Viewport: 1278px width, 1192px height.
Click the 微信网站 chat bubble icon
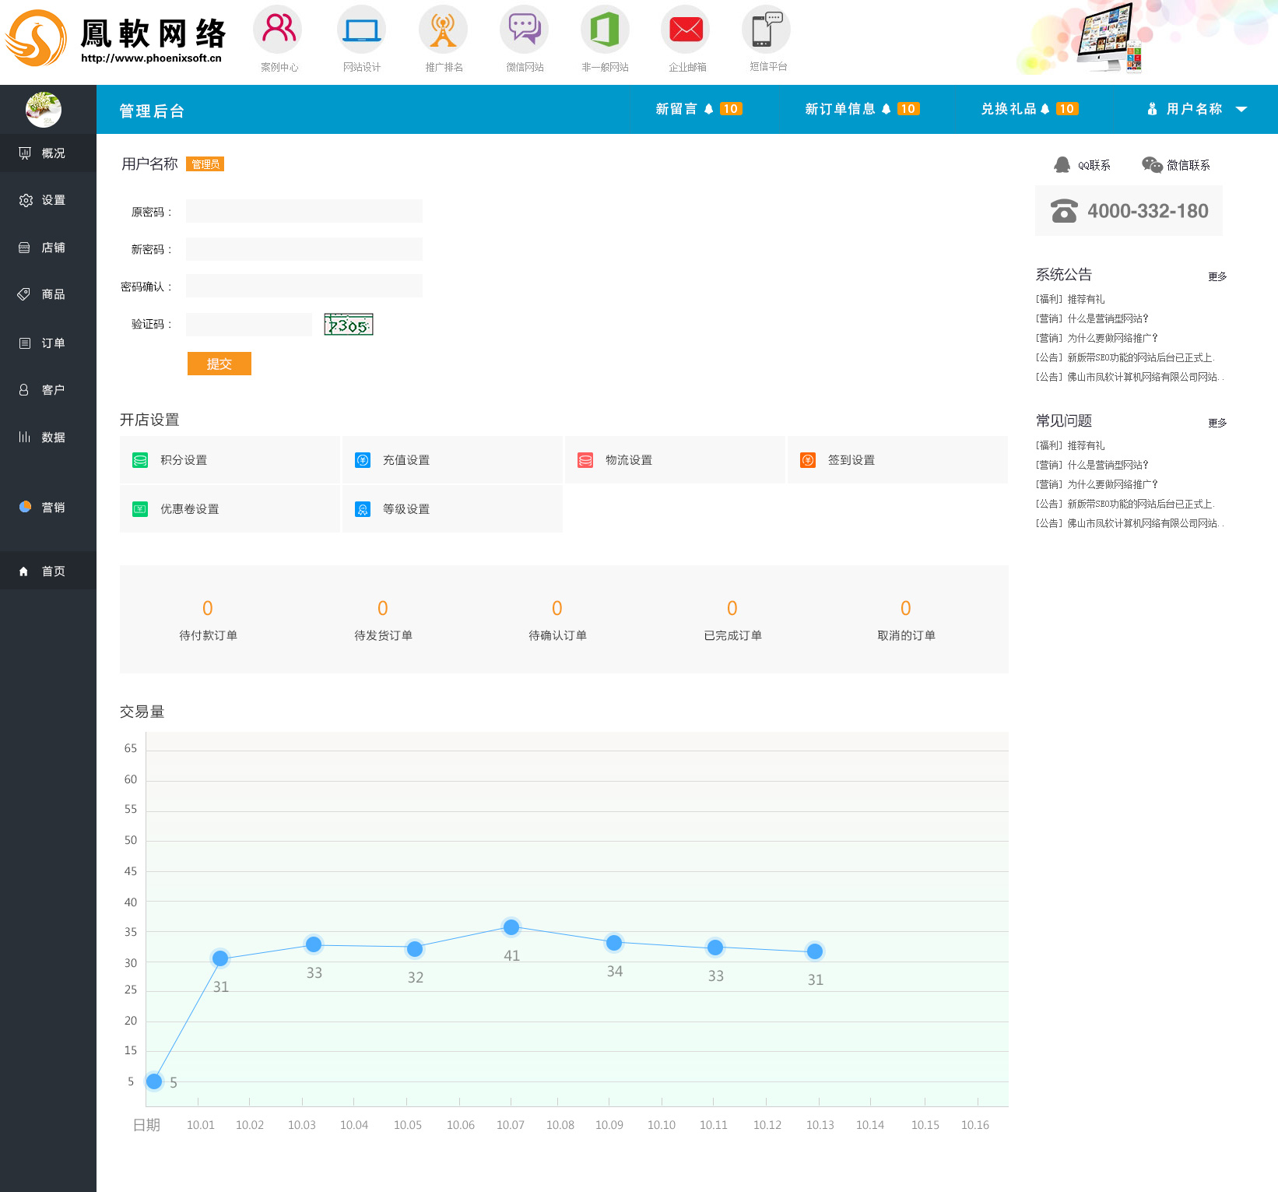[524, 30]
